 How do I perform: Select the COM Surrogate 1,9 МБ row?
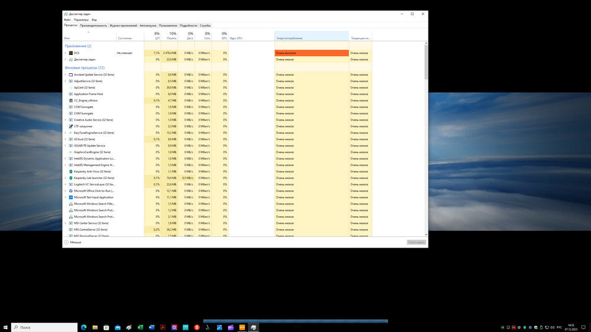pyautogui.click(x=218, y=107)
